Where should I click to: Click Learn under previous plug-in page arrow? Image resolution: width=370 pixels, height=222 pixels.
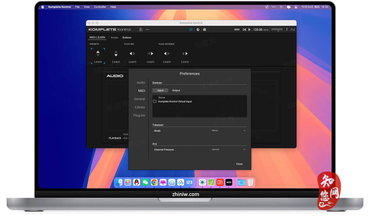(167, 62)
